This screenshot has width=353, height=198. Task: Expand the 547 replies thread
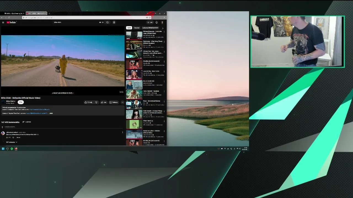[x=12, y=142]
